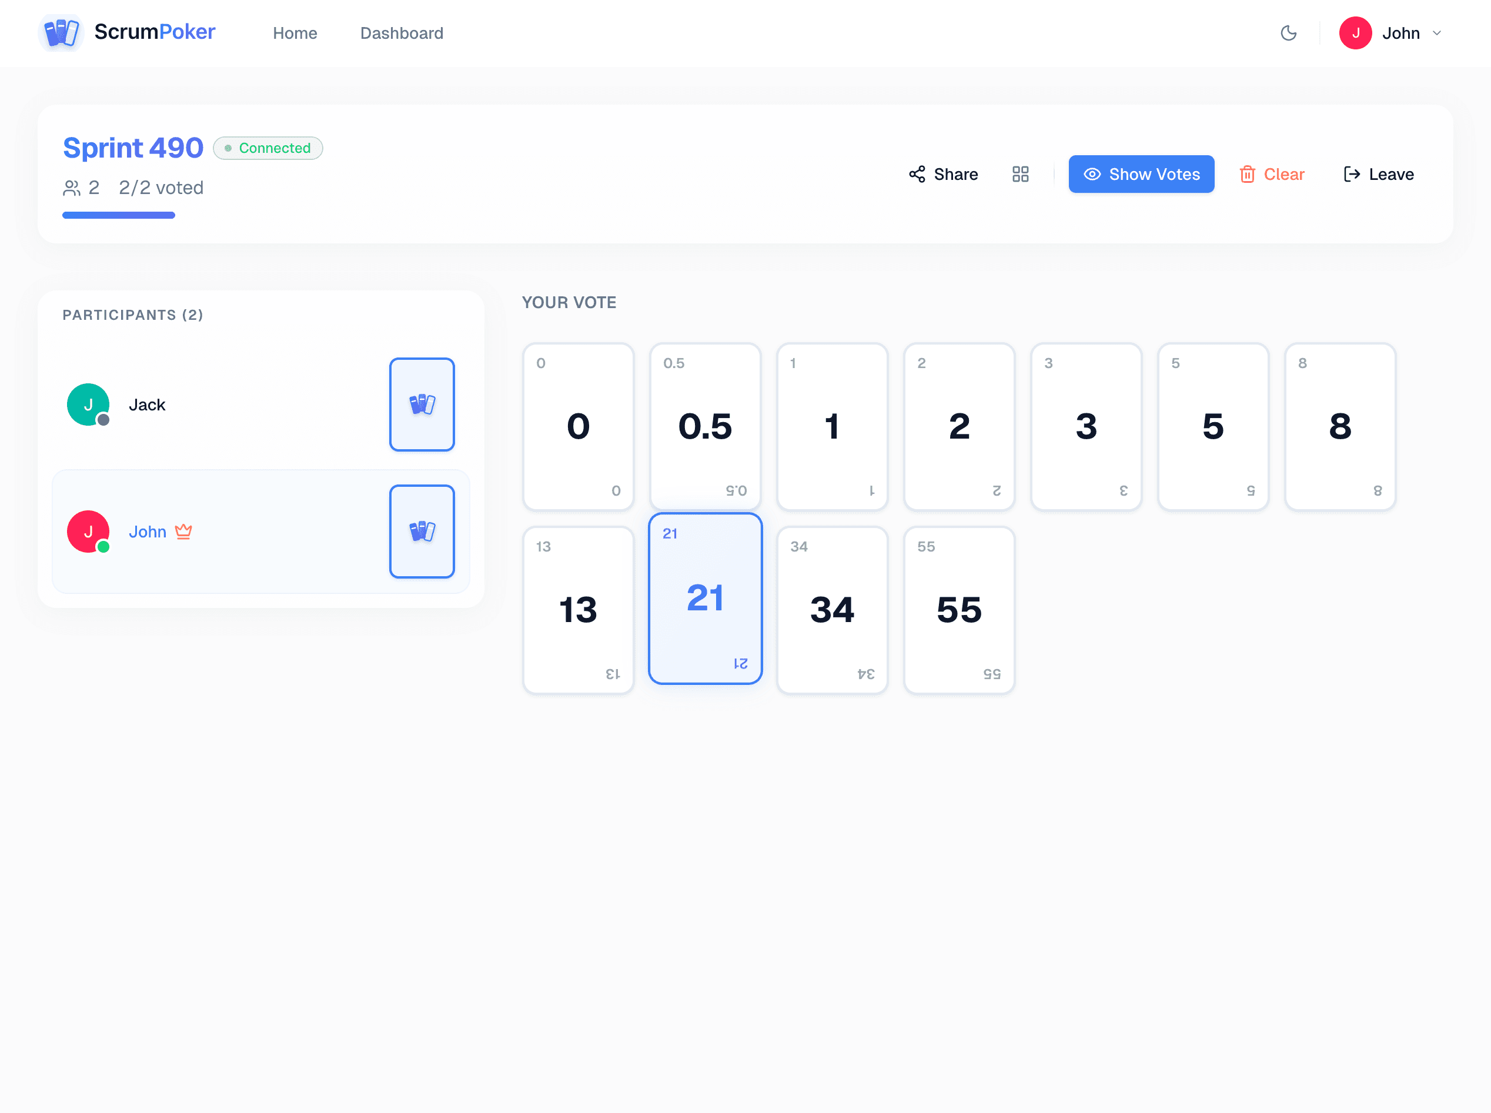Image resolution: width=1491 pixels, height=1113 pixels.
Task: Expand the John user menu chevron
Action: point(1436,33)
